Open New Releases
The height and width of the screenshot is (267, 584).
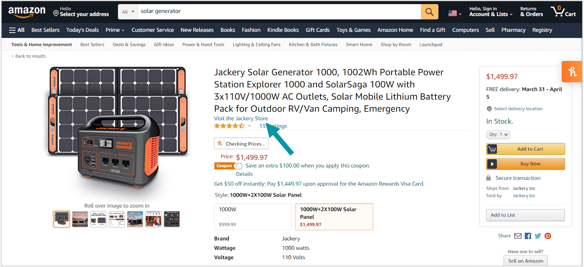pos(197,30)
